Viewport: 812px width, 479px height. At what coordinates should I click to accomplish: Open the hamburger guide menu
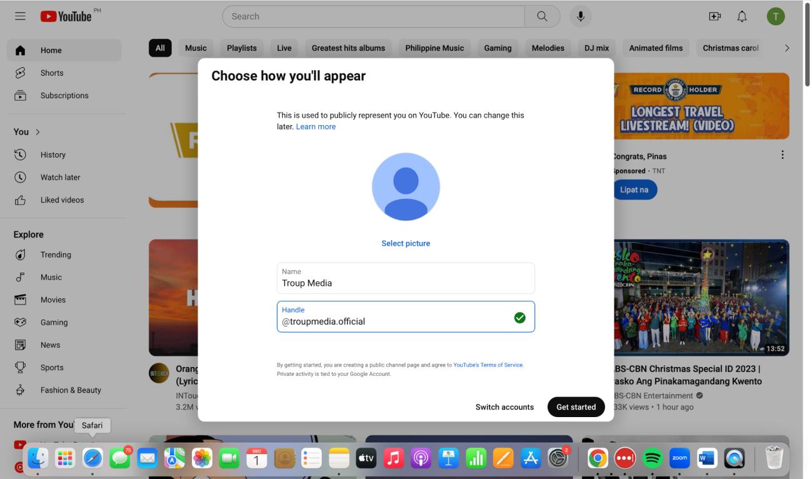[x=20, y=16]
